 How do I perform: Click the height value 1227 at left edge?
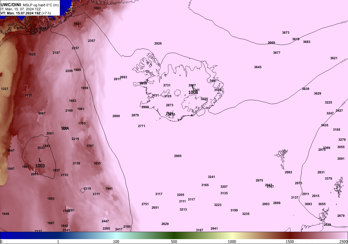(x=5, y=89)
